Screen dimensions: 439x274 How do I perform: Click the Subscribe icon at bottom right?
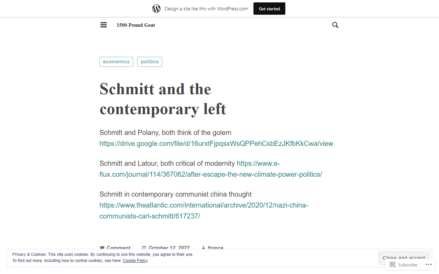coord(393,265)
